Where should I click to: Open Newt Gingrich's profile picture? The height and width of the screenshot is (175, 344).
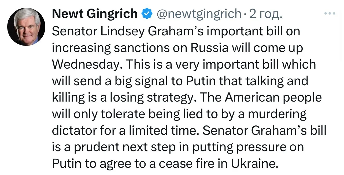(26, 27)
